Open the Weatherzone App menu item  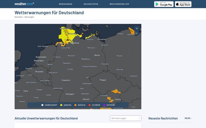(x=119, y=4)
